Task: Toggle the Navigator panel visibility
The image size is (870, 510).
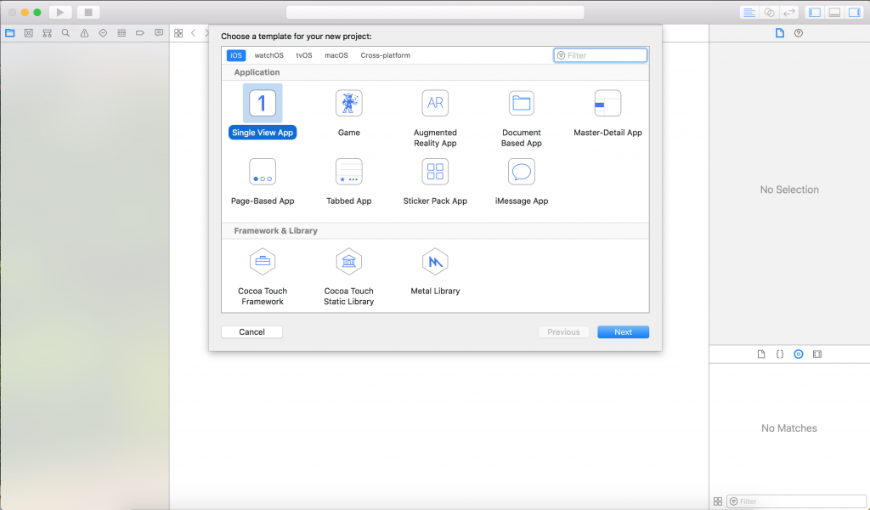Action: pos(816,12)
